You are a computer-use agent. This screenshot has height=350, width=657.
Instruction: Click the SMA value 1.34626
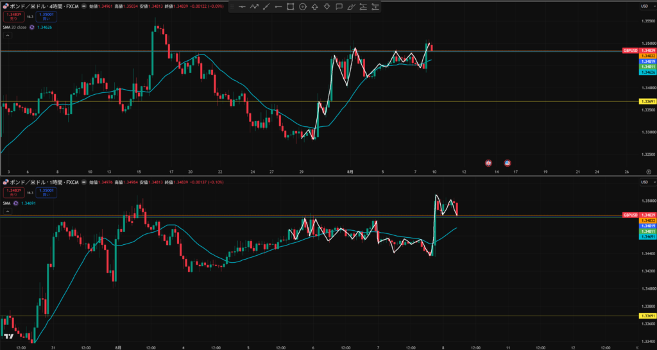tap(44, 27)
